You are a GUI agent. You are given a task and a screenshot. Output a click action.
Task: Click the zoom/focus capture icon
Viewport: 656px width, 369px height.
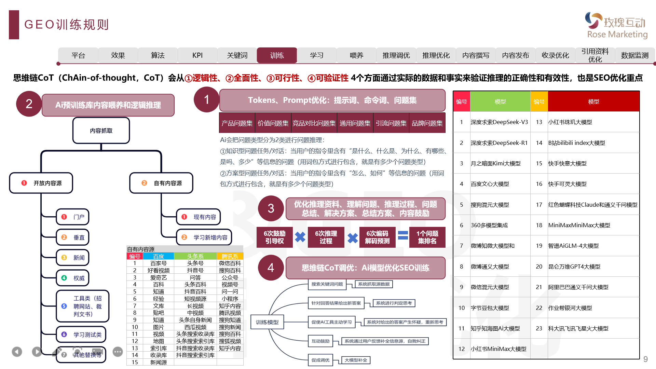point(78,352)
